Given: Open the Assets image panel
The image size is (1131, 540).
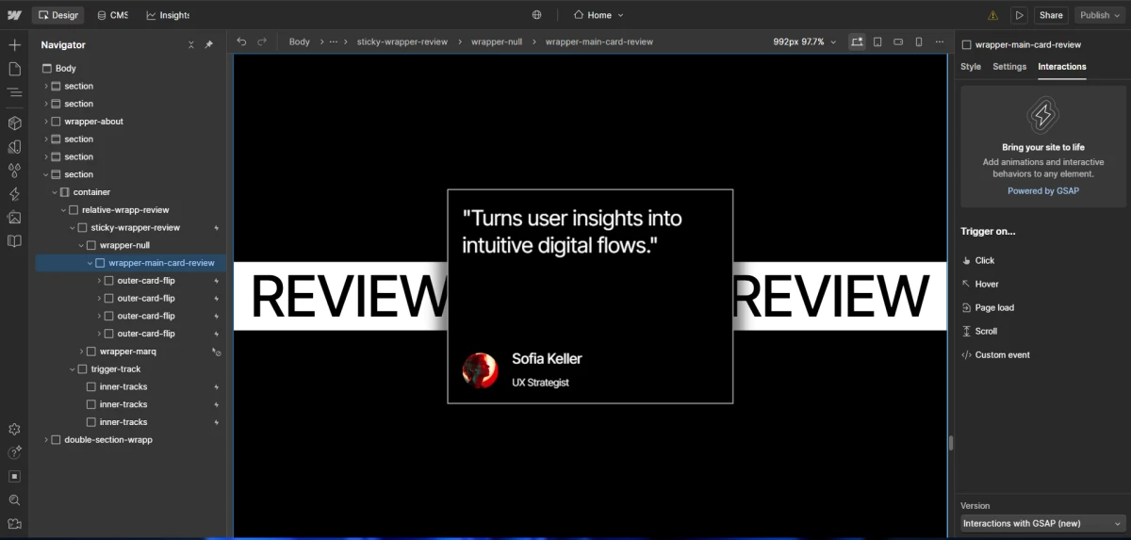Looking at the screenshot, I should (x=14, y=218).
